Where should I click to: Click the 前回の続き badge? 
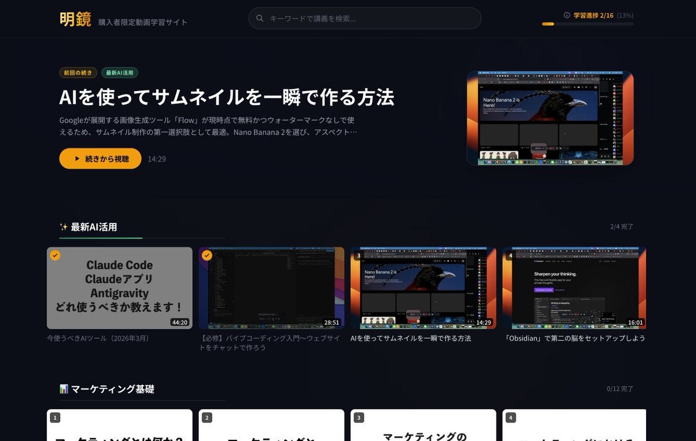coord(78,73)
